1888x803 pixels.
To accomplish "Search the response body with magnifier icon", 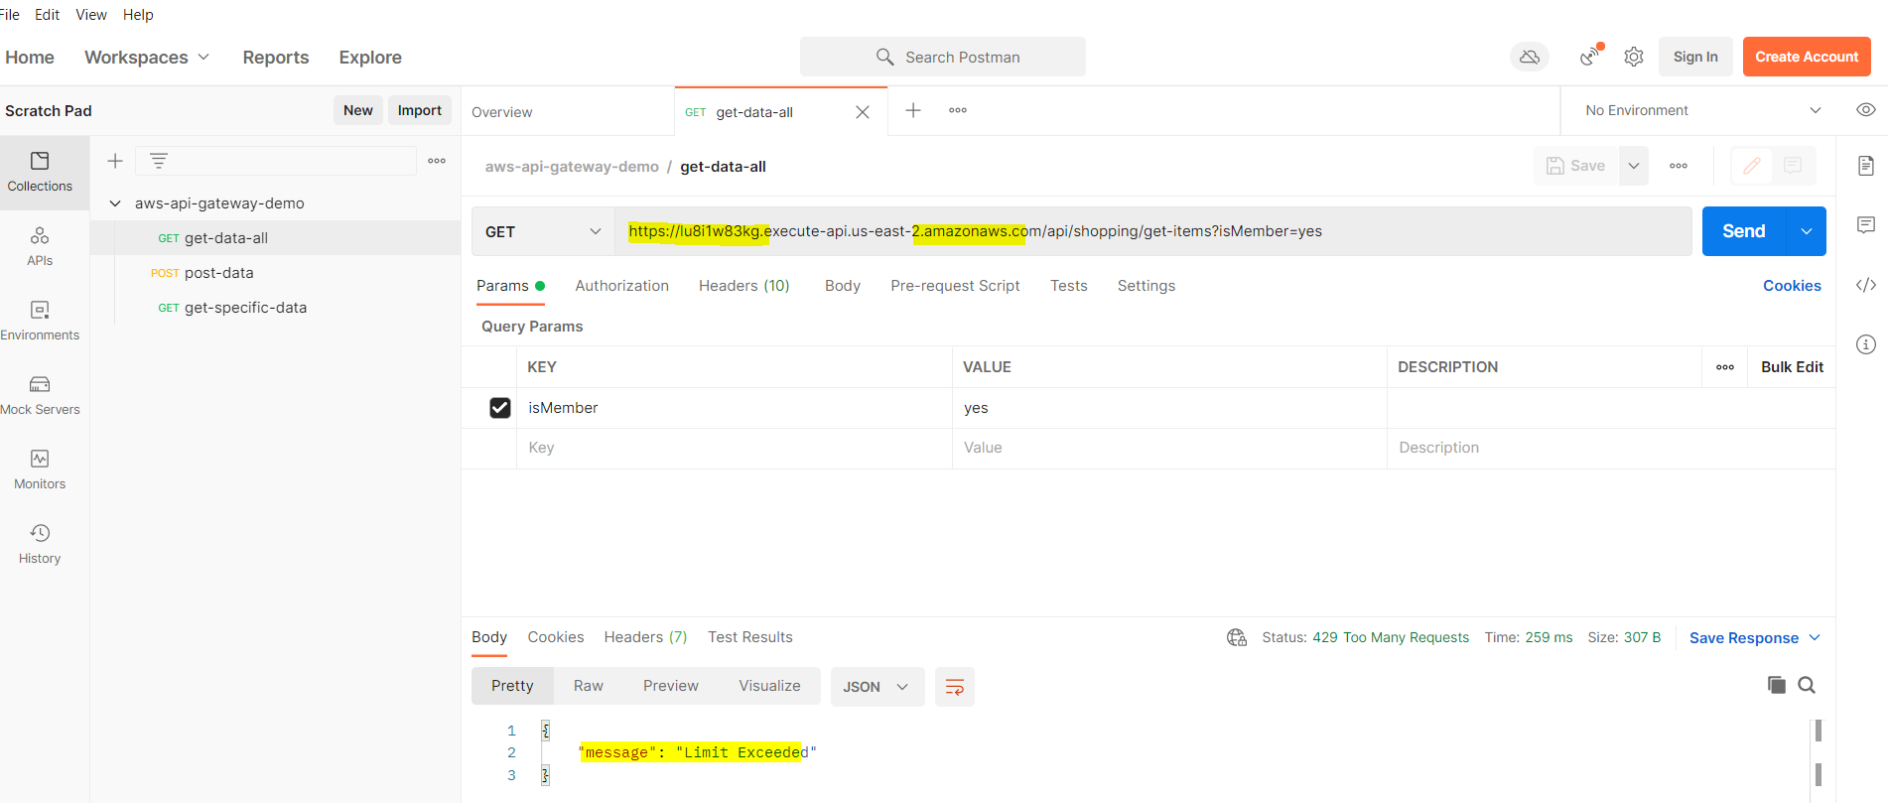I will [x=1807, y=685].
